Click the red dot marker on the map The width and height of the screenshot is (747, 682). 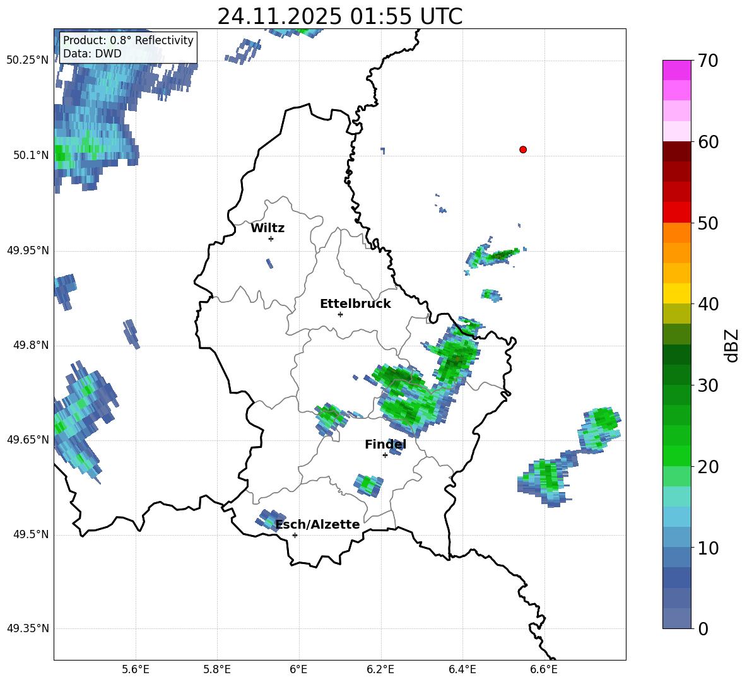pyautogui.click(x=523, y=150)
